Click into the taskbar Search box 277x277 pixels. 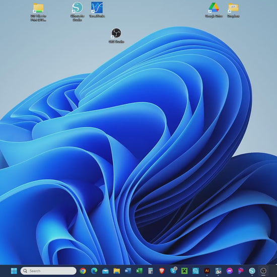coord(48,270)
